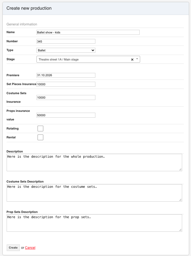Click the Costume Sets Description text area

[x=94, y=193]
